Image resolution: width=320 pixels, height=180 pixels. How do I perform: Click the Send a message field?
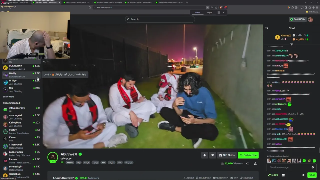point(291,167)
